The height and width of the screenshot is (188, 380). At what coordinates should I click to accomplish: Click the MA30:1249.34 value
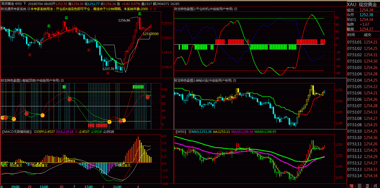(243, 132)
